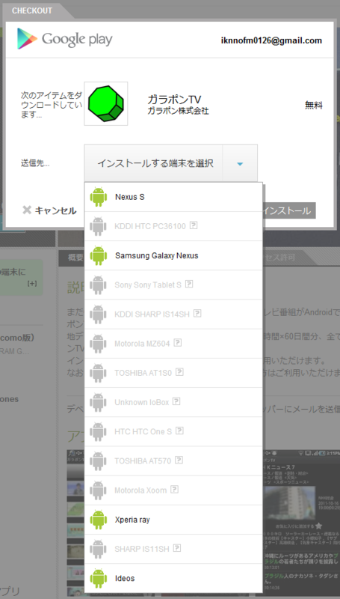Click the Google Play logo

pyautogui.click(x=65, y=39)
